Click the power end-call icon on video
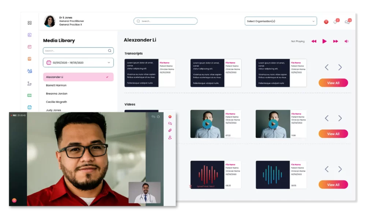Viewport: 375px width, 219px height. point(158,117)
